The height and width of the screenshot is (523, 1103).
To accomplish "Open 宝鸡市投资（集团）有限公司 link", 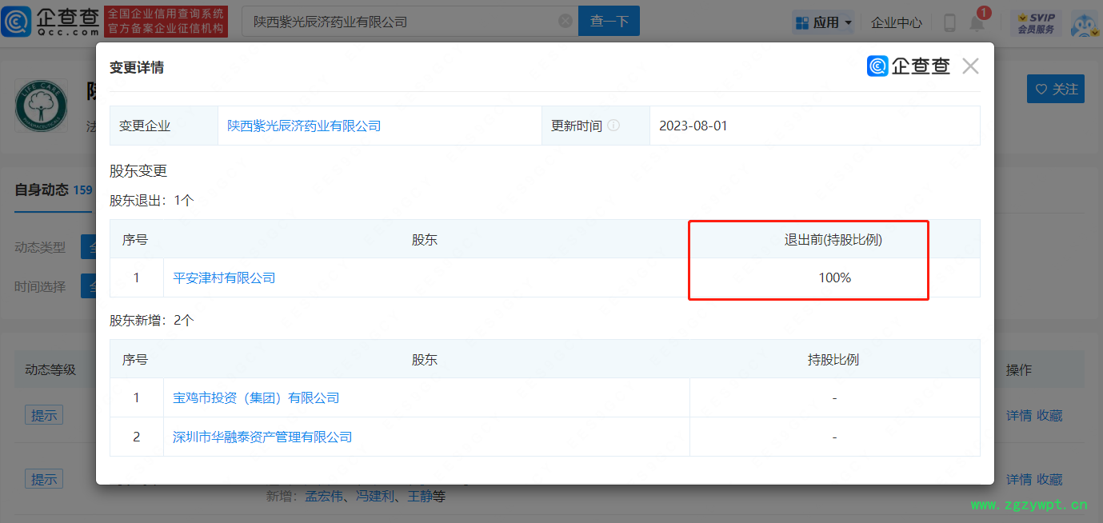I will pyautogui.click(x=256, y=397).
